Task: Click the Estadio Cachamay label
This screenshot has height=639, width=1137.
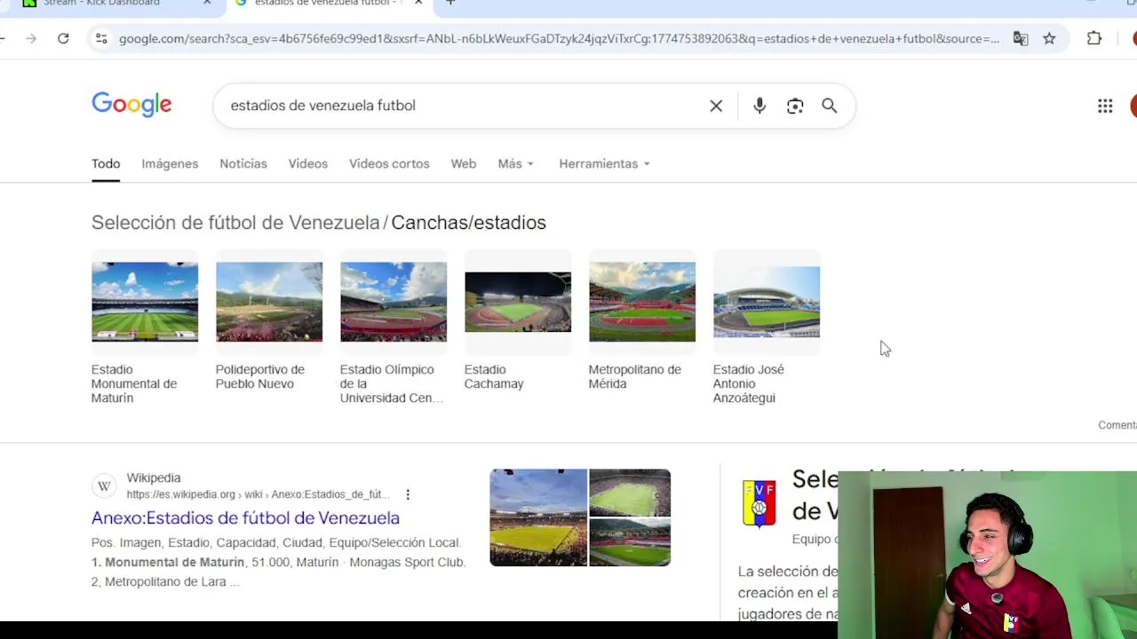Action: pos(494,376)
